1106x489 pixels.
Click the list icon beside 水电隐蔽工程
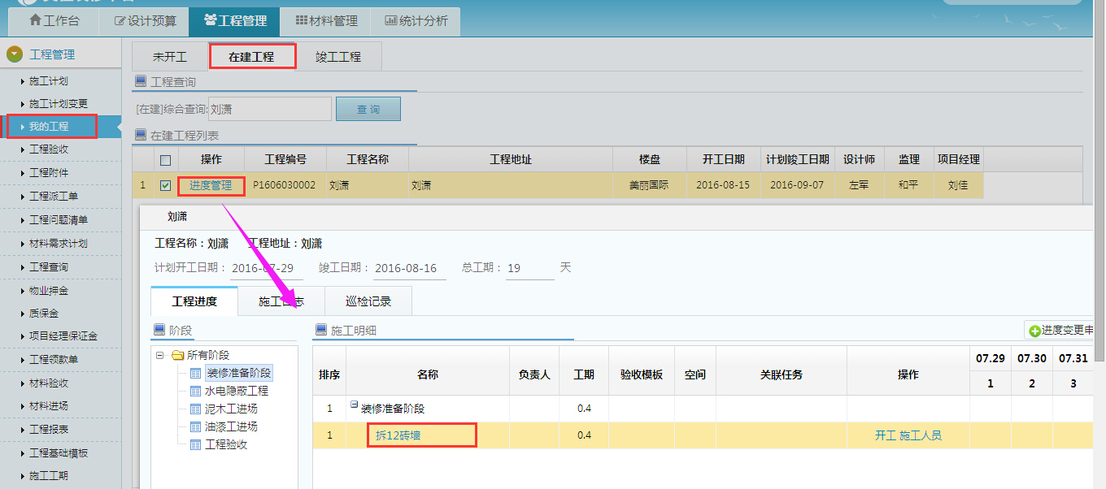click(195, 391)
